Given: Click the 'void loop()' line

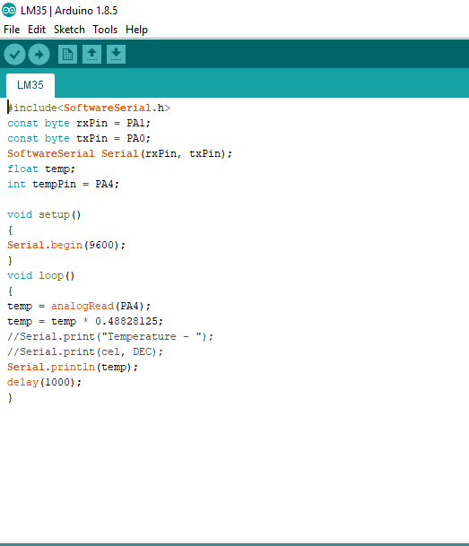Looking at the screenshot, I should pyautogui.click(x=40, y=276).
